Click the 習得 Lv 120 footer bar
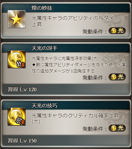This screenshot has height=149, width=132. (x=66, y=89)
